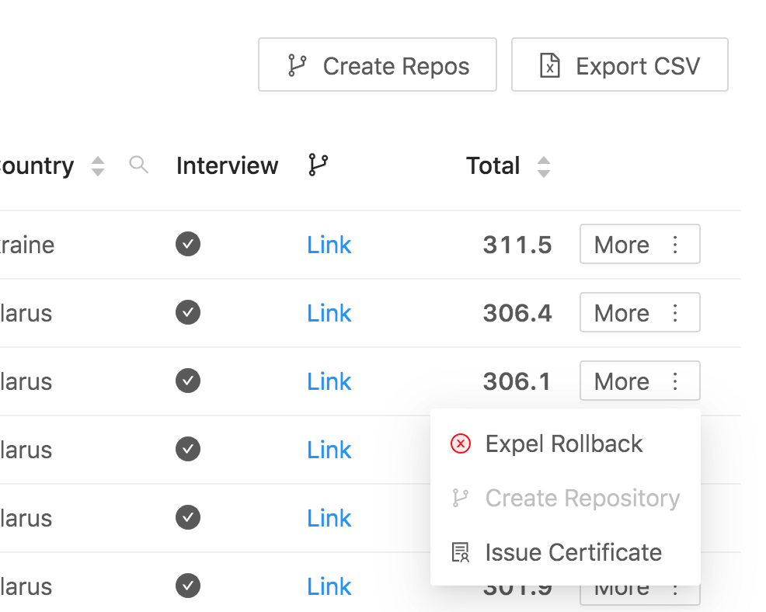
Task: Click the Interview checkmark for the Ukraine row
Action: click(x=187, y=244)
